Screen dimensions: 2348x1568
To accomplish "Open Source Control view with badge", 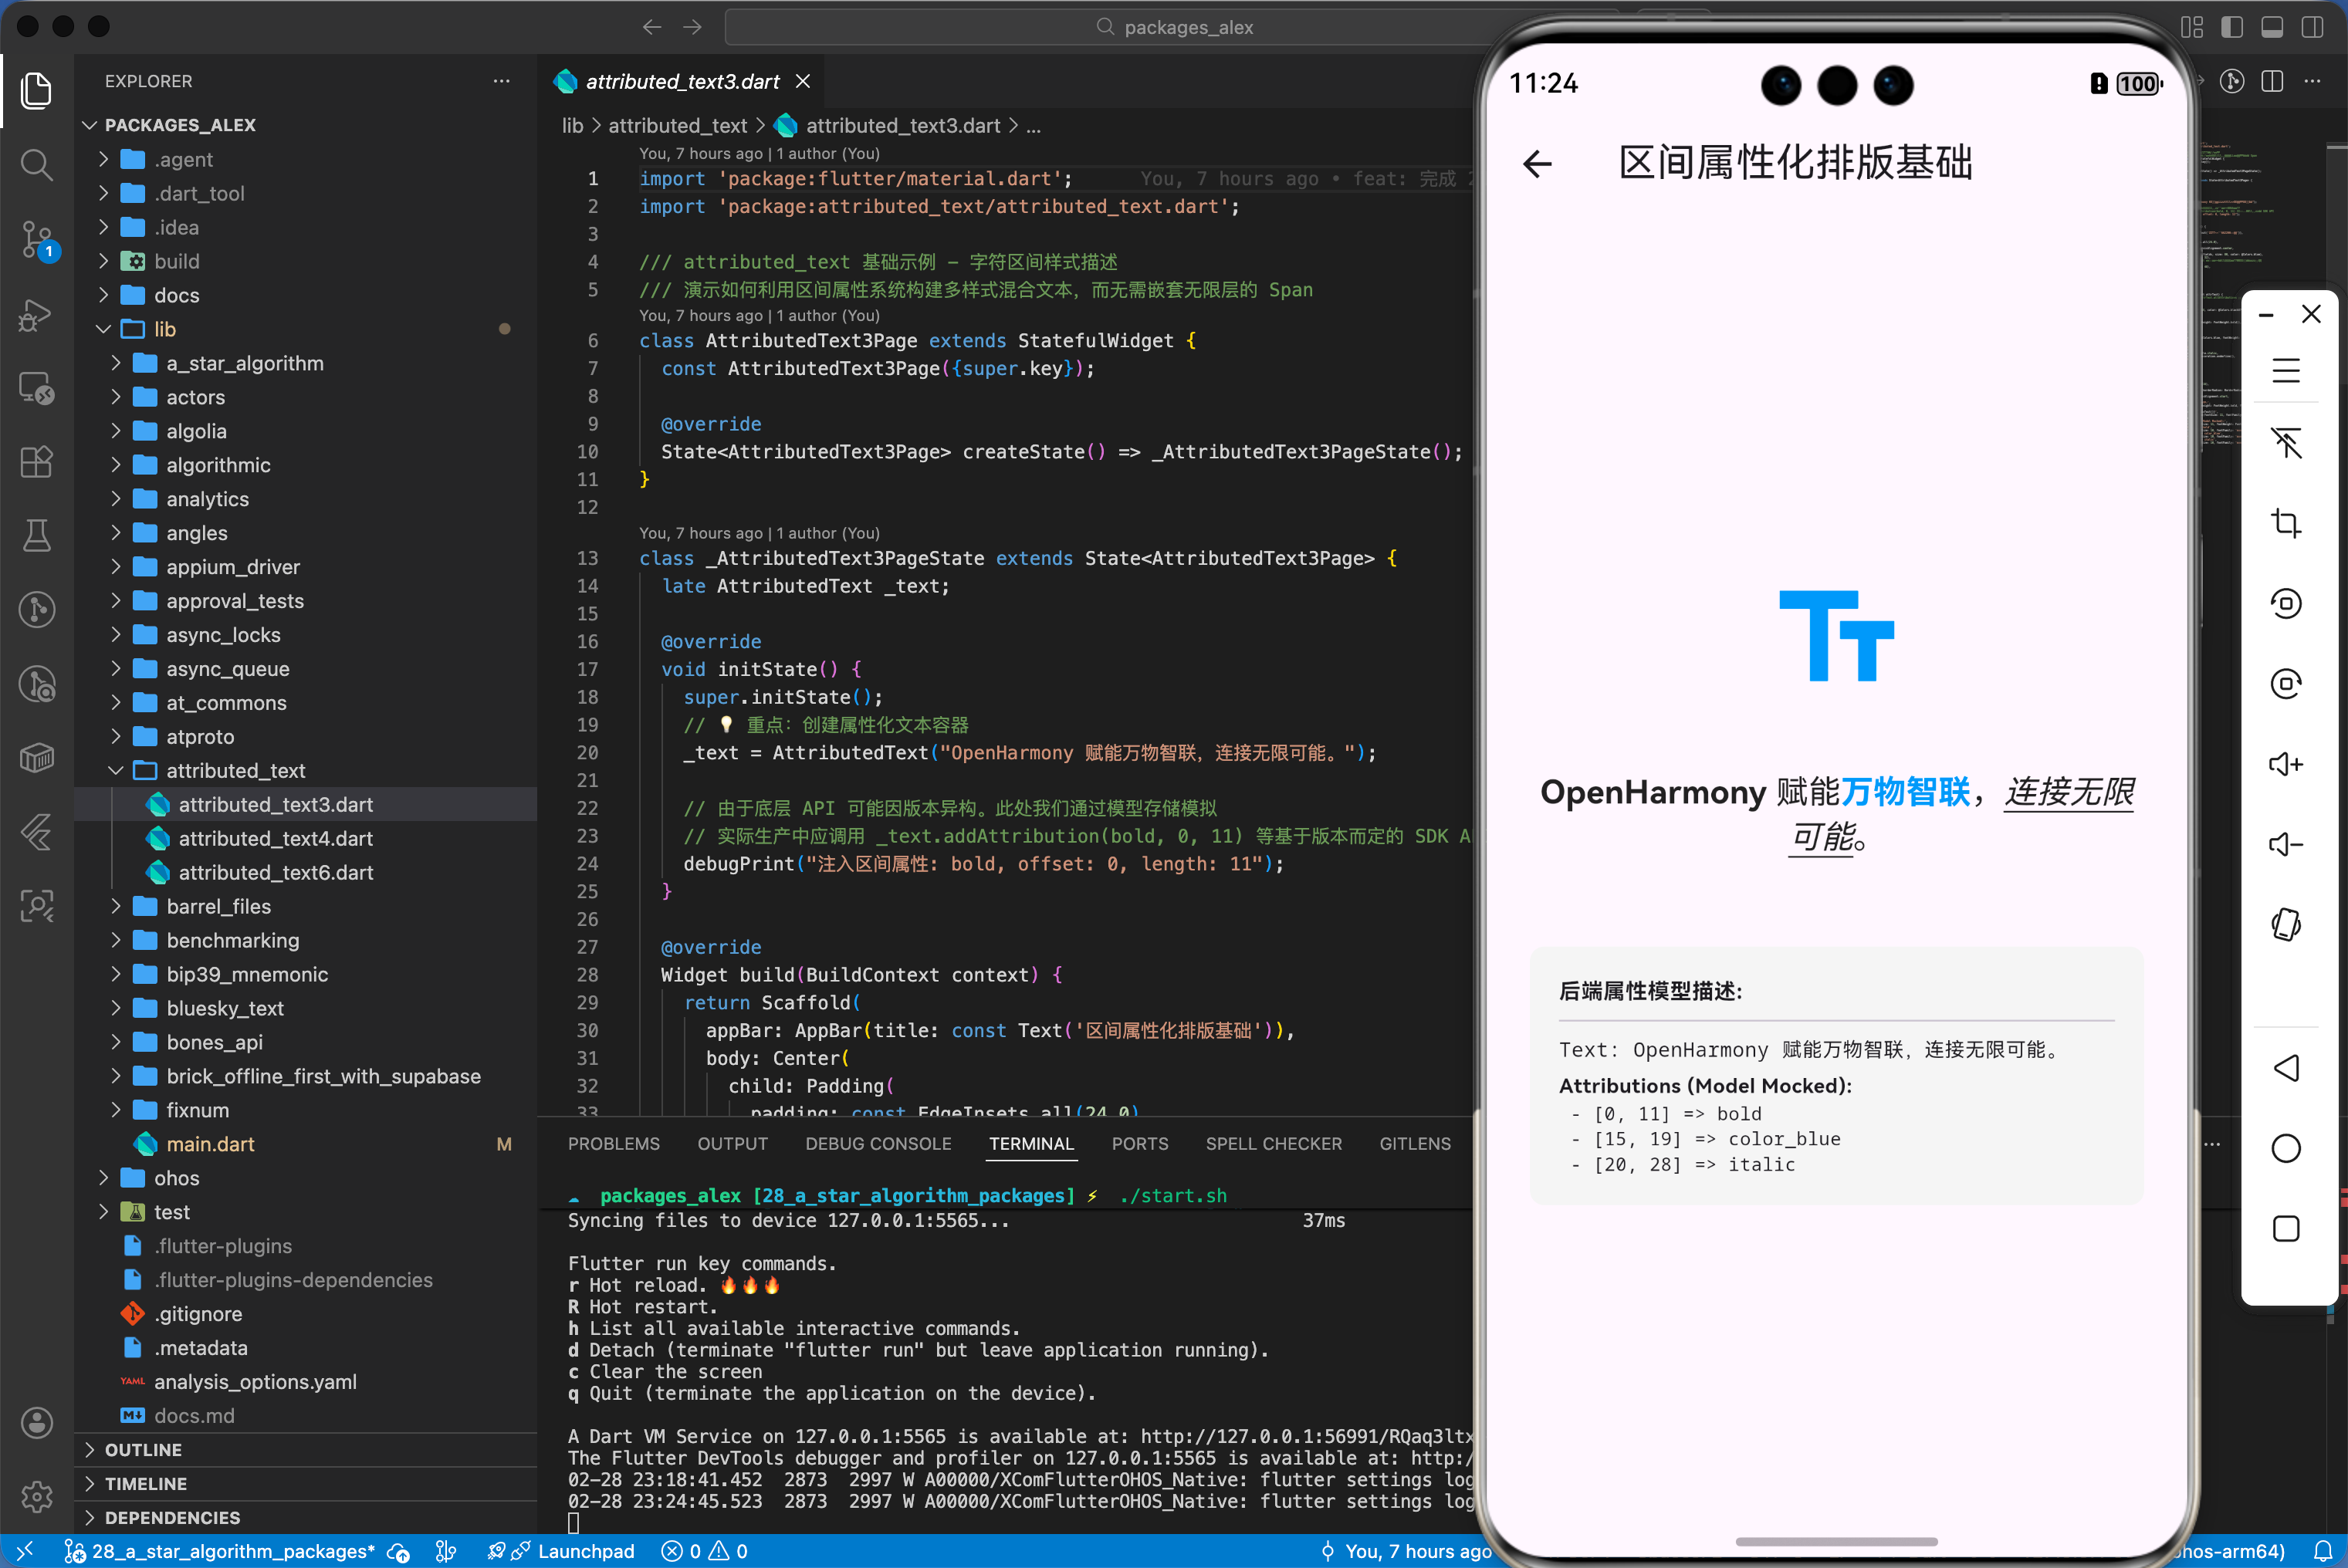I will point(36,240).
